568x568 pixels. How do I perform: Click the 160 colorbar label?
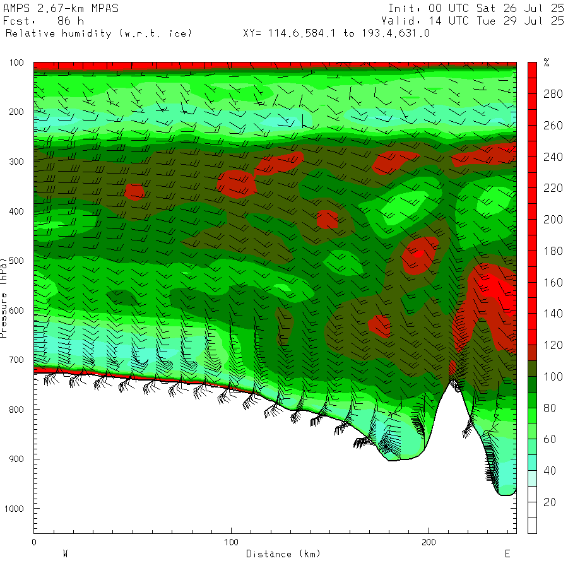553,283
